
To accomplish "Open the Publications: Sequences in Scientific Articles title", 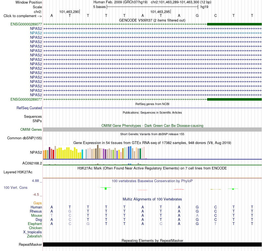I will tap(152, 113).
